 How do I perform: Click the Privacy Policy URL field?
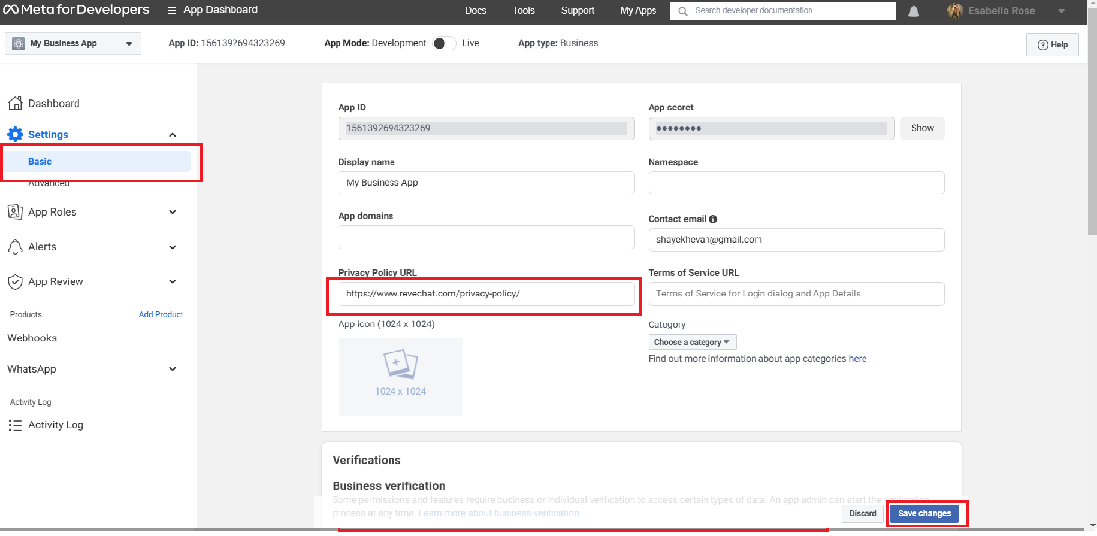pyautogui.click(x=486, y=294)
